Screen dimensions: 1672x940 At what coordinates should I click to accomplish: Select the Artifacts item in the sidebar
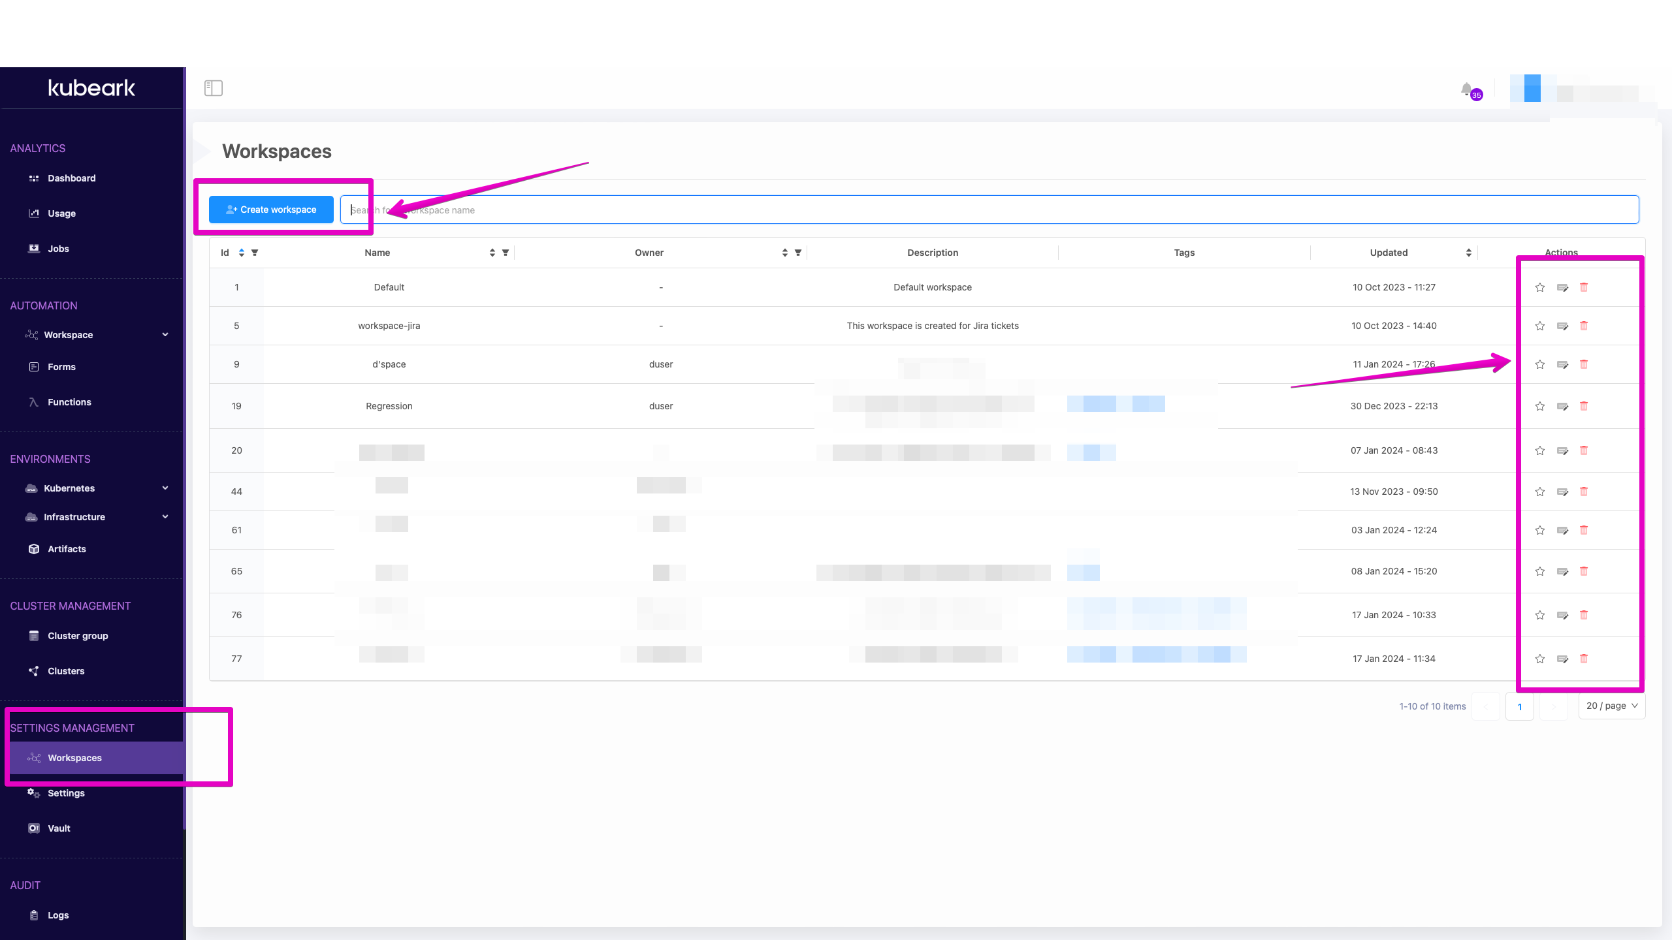[66, 548]
